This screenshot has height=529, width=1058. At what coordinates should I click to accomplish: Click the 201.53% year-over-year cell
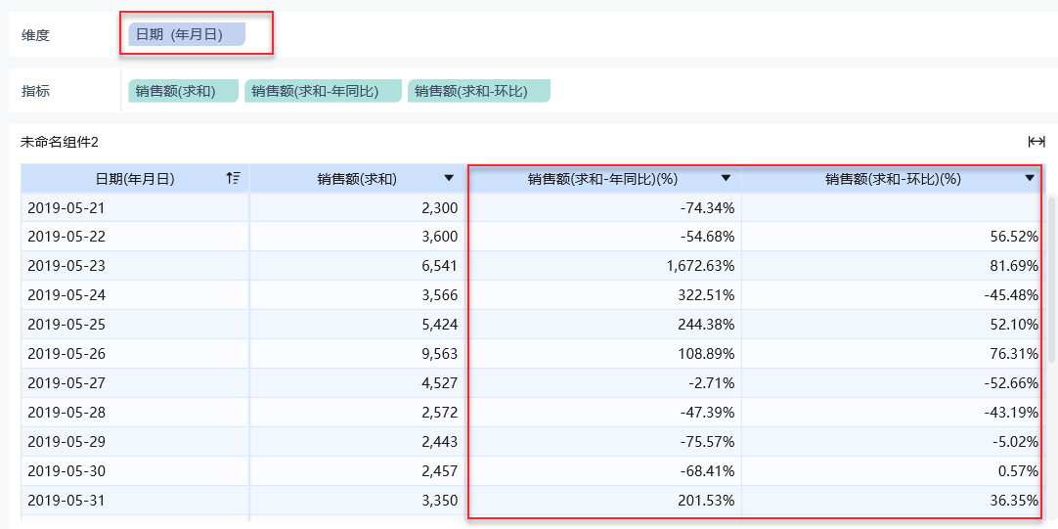click(x=706, y=501)
